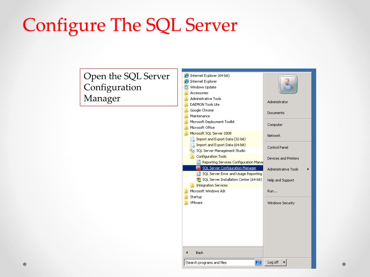370x277 pixels.
Task: Launch 'SQL Server Configuration Manager' text entry
Action: click(229, 168)
